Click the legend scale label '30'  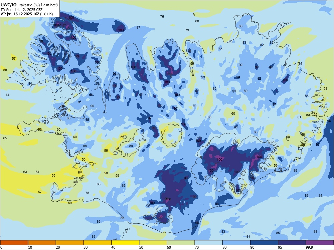pos(86,247)
